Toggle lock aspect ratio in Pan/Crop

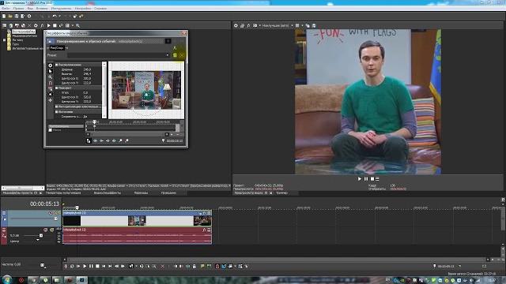50,88
